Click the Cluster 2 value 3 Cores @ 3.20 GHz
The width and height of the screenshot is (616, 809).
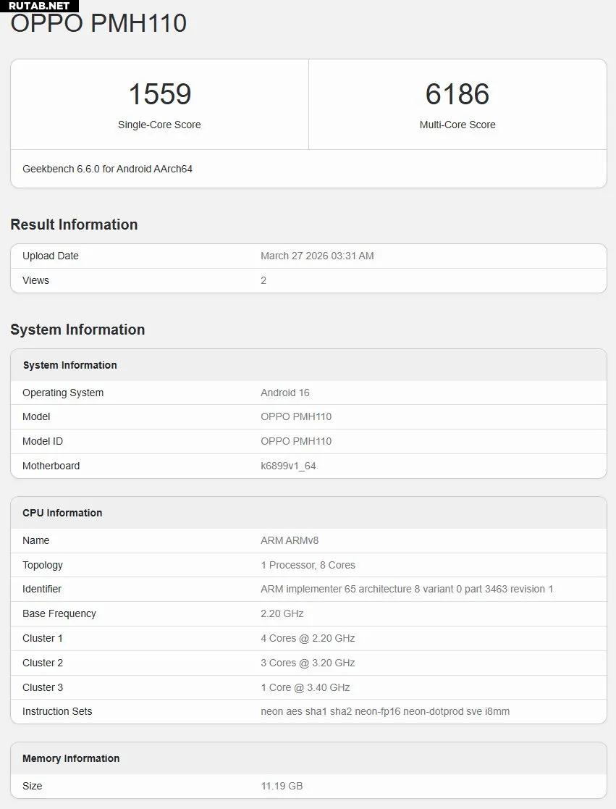[308, 663]
